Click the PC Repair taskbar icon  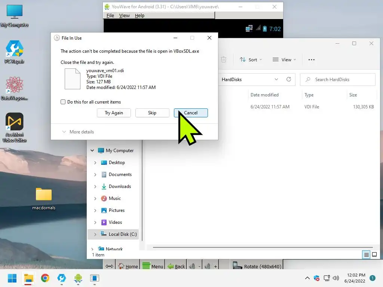point(62,278)
